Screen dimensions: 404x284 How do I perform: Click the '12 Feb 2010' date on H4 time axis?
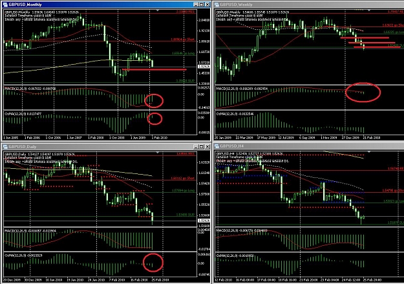click(x=223, y=280)
